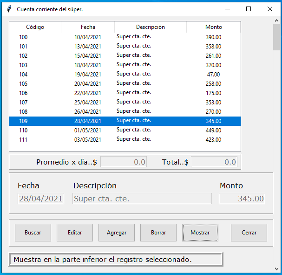Screen dimensions: 282x275
Task: Maximize the Cuenta corriente window
Action: (x=249, y=9)
